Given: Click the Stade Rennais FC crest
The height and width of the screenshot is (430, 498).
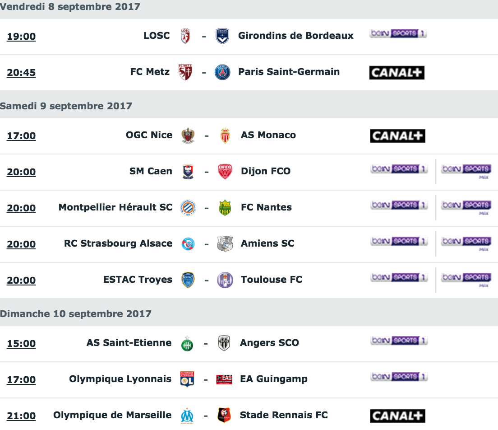Looking at the screenshot, I should pyautogui.click(x=224, y=415).
